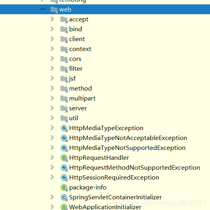Screen dimensions: 210x210
Task: Click the HttpRequestHandler interface icon
Action: (x=64, y=158)
